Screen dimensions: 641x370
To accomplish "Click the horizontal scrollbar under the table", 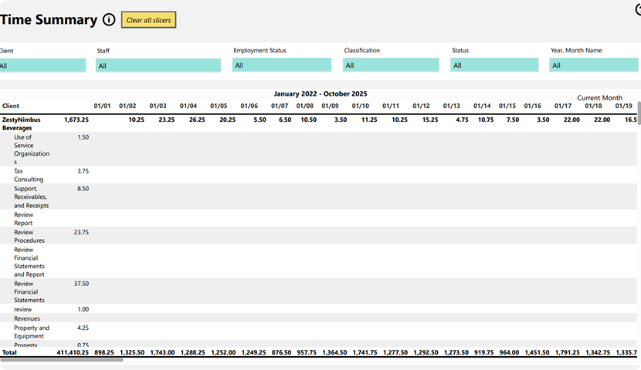I will point(62,359).
